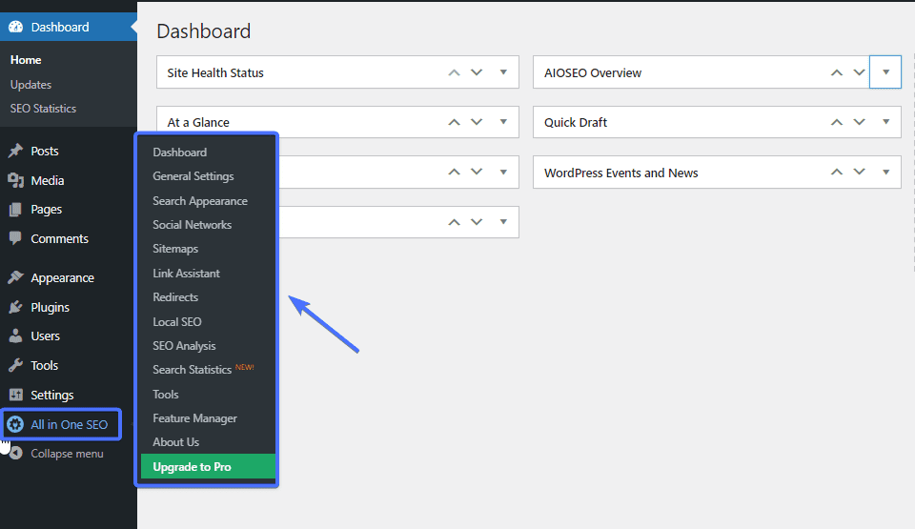Viewport: 915px width, 529px height.
Task: Move Site Health Status widget down
Action: (x=477, y=72)
